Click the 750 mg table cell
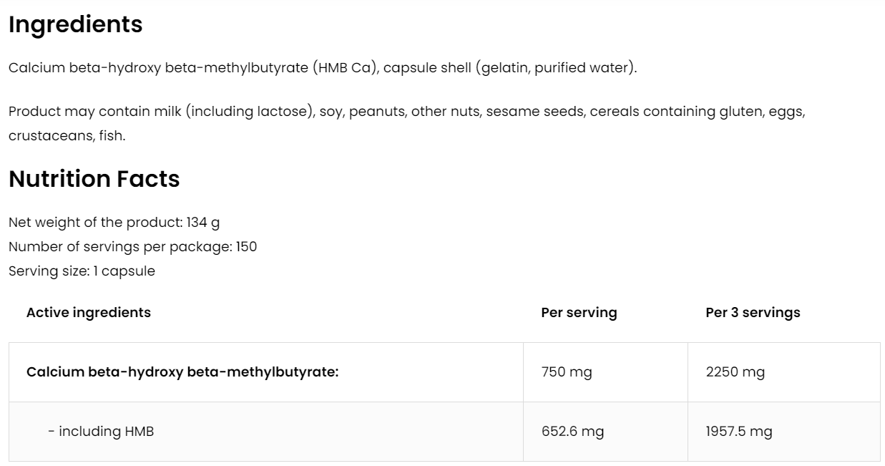The width and height of the screenshot is (885, 466). [567, 372]
